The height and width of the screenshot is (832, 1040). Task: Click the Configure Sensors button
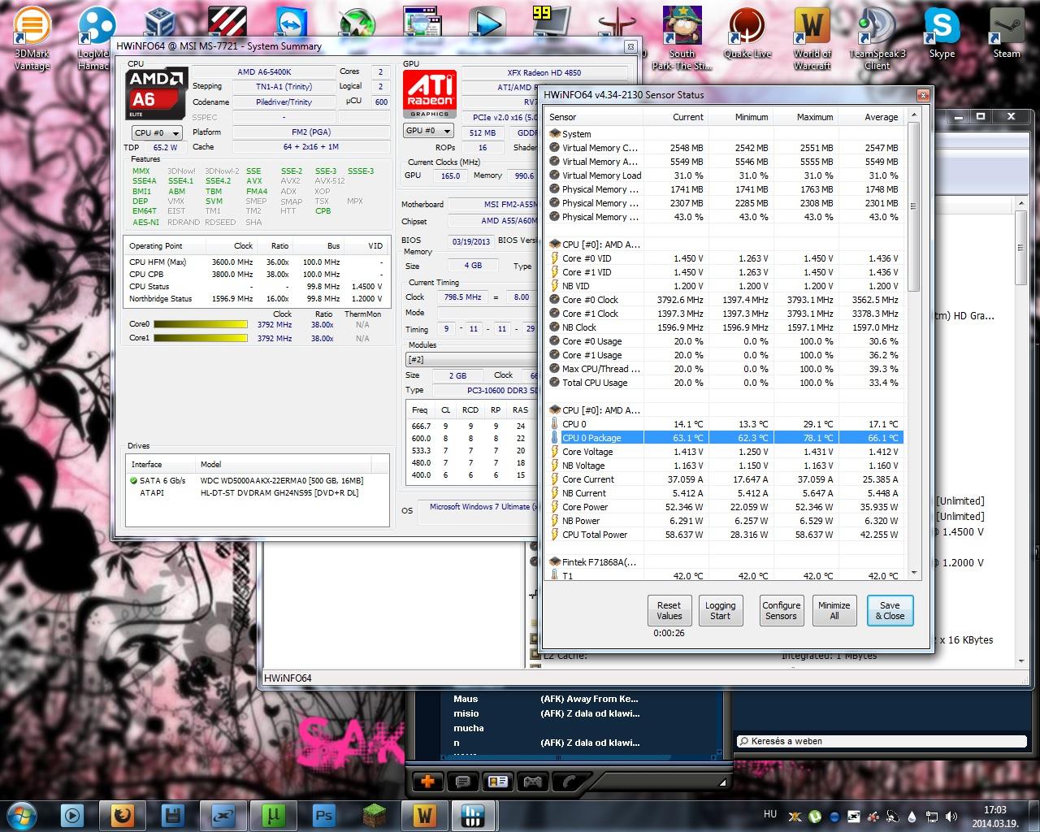click(x=781, y=610)
